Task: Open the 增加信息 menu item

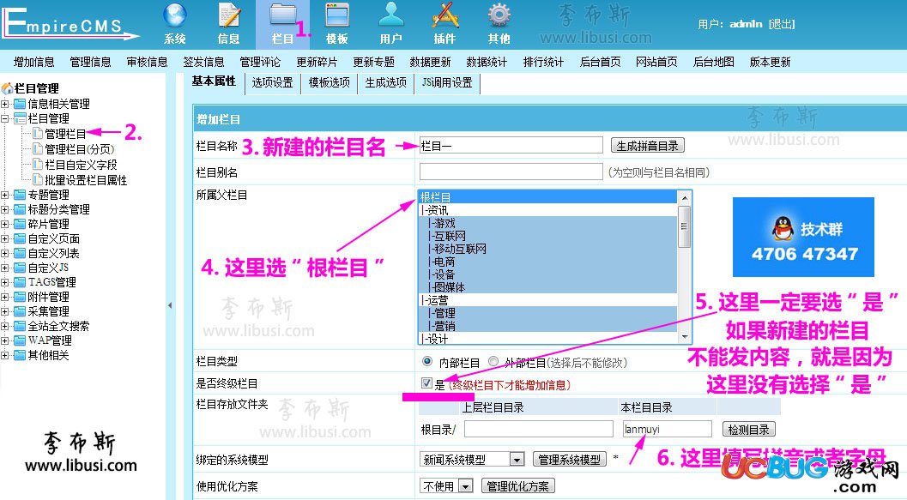Action: (34, 62)
